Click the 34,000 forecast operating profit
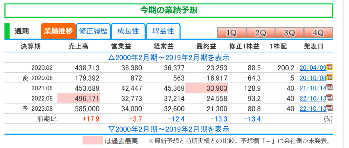Viewport: 349px width, 148px height. coord(132,109)
